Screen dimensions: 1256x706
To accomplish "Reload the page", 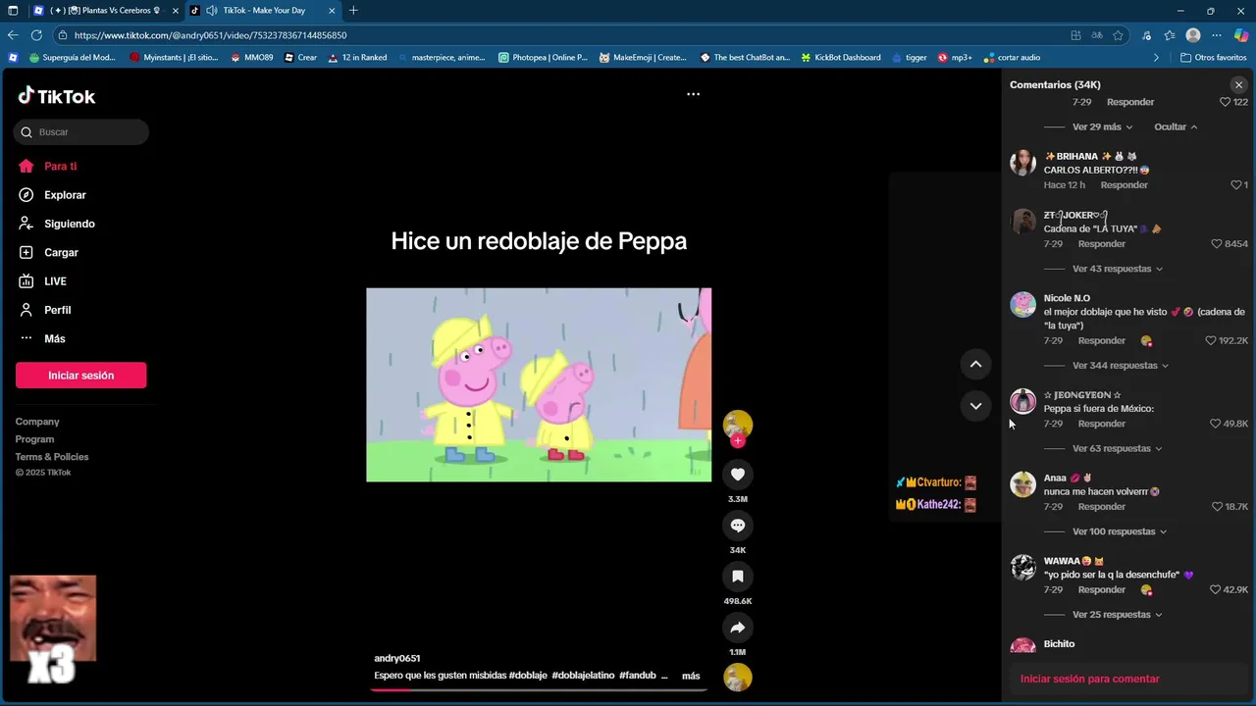I will click(x=36, y=35).
